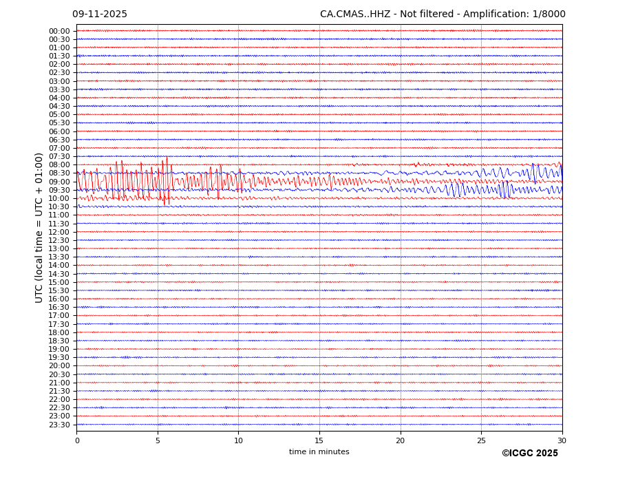Click the ©ICGC 2025 copyright text
Viewport: 638px width, 479px height.
(x=529, y=454)
